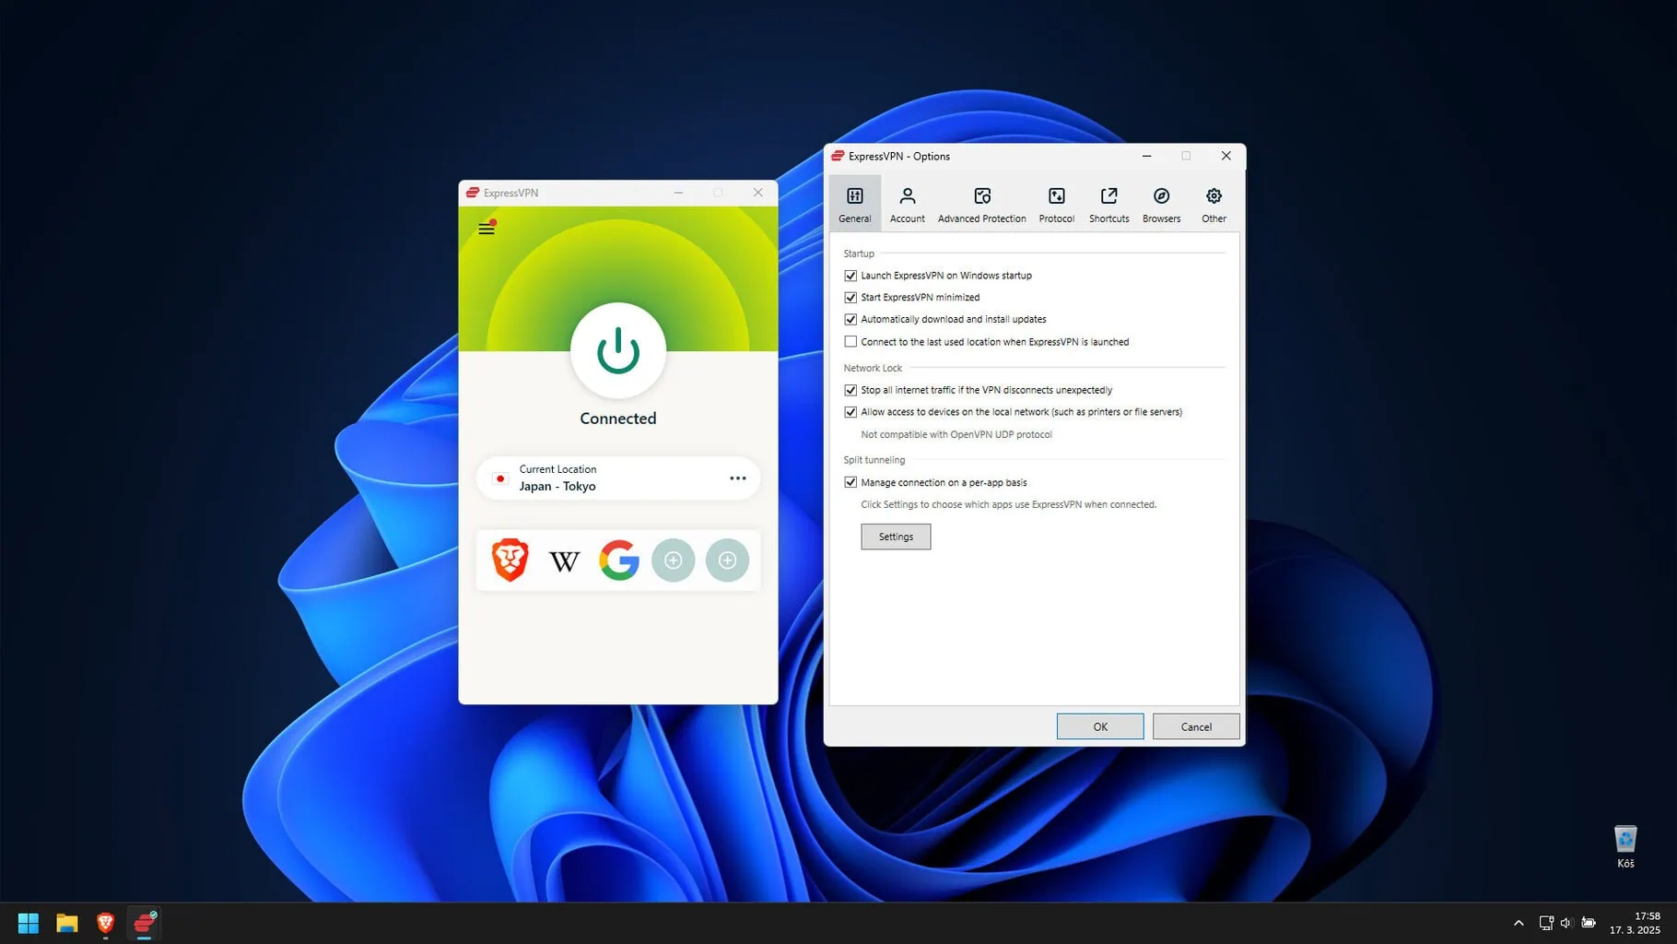Open split tunneling Settings button
Image resolution: width=1677 pixels, height=944 pixels.
point(895,537)
